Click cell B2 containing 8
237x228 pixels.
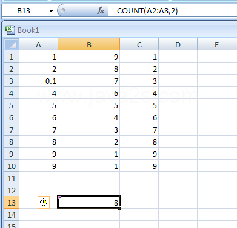point(89,69)
